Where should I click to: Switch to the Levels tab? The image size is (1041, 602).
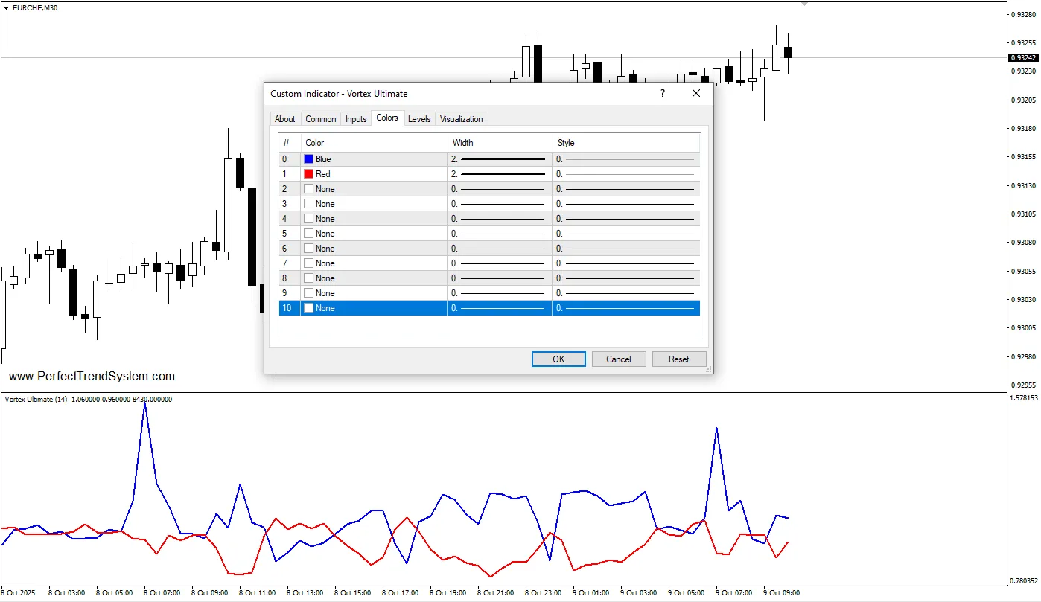[x=419, y=119]
